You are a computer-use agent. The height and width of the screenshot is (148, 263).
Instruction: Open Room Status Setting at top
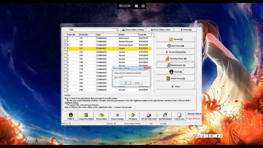133,30
